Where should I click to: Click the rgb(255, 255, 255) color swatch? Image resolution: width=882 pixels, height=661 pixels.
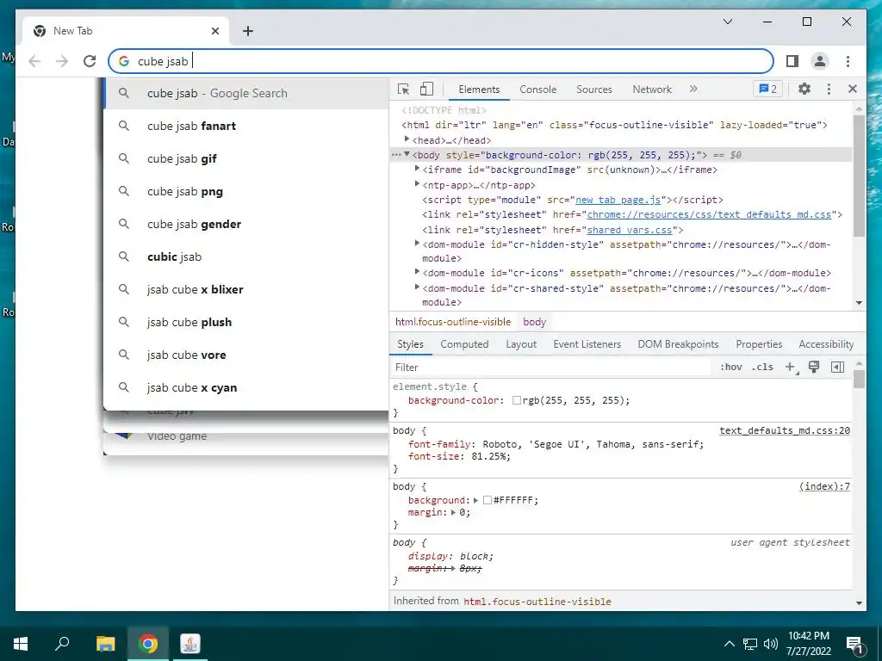(x=517, y=400)
